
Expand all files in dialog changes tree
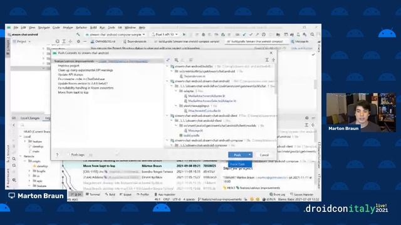tap(267, 60)
